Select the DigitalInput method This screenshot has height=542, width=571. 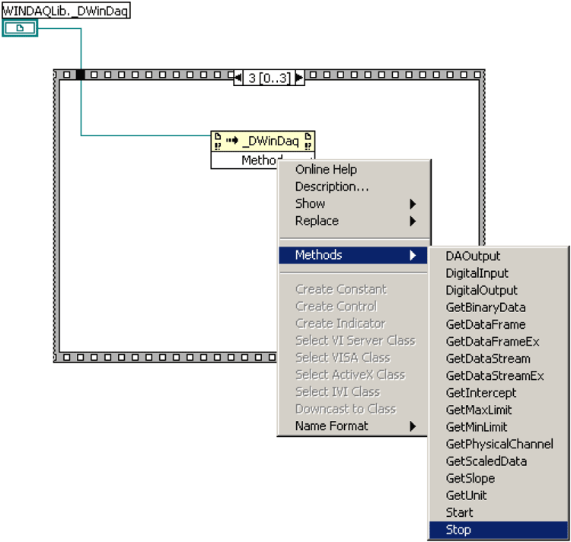pyautogui.click(x=499, y=273)
